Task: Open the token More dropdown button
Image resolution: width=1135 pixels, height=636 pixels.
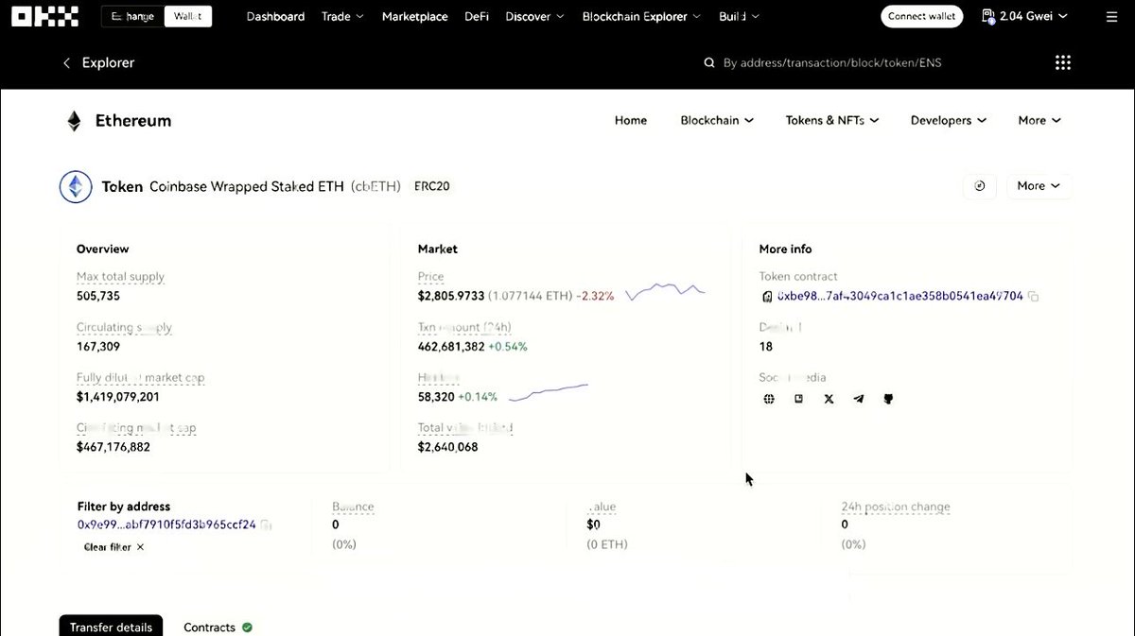Action: 1039,186
